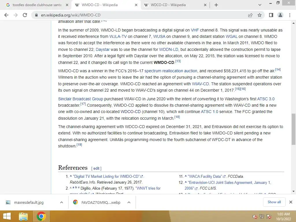This screenshot has height=222, width=296.
Task: Open the Daystar link
Action: pyautogui.click(x=103, y=49)
